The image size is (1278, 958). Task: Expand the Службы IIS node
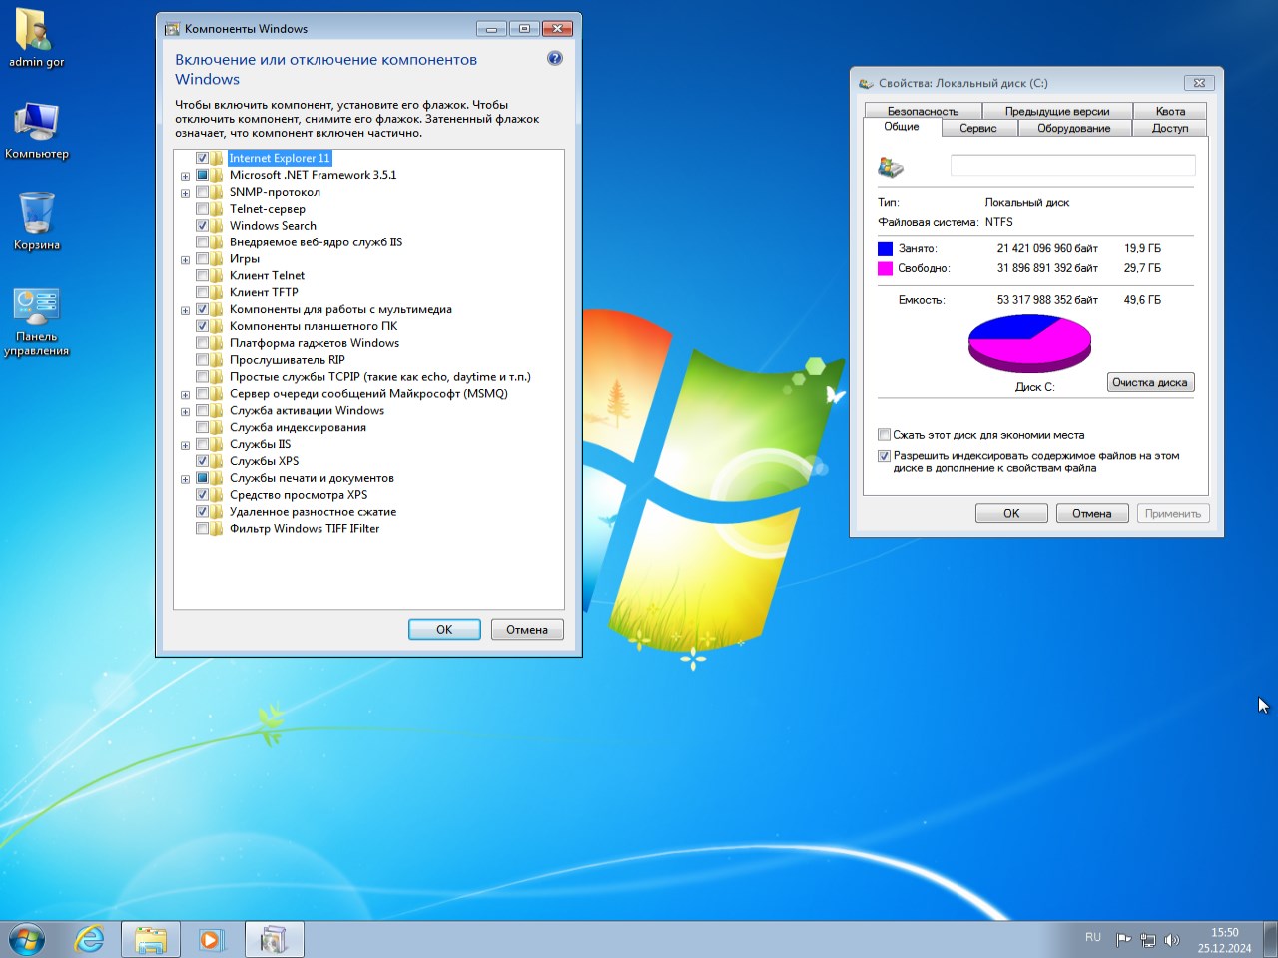click(x=185, y=445)
